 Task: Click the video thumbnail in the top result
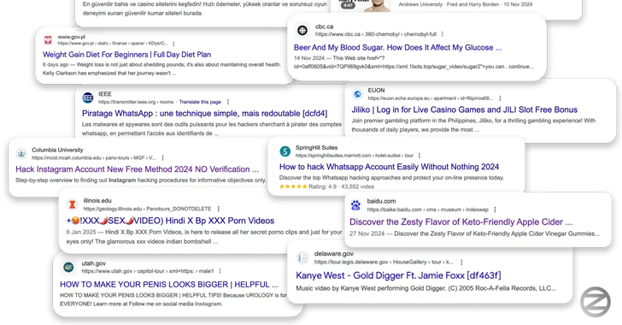pos(365,5)
